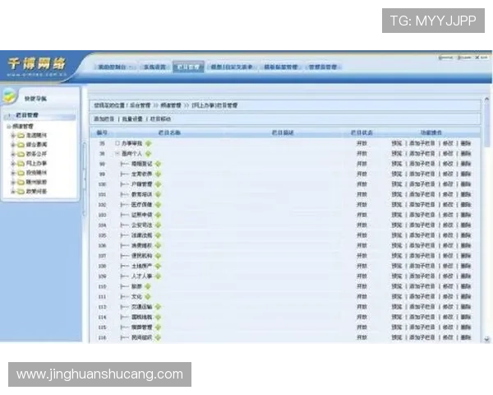This screenshot has height=395, width=493.
Task: Click 删除 in the 医疗保健 row
Action: [466, 205]
